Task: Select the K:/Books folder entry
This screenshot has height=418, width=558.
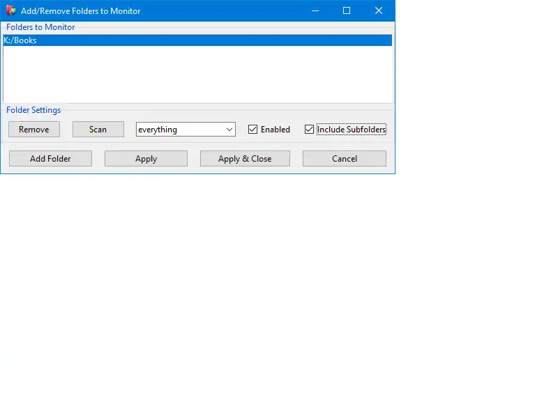Action: [197, 40]
